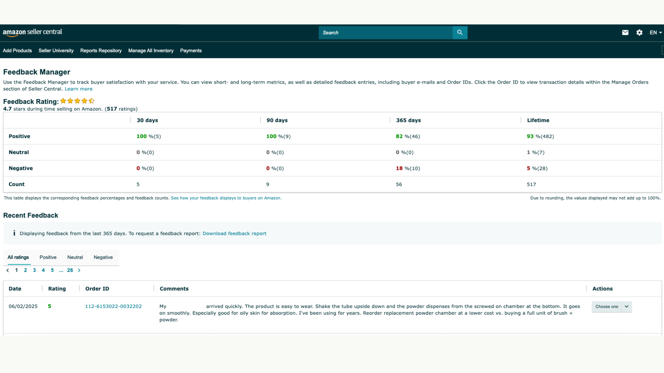Viewport: 664px width, 373px height.
Task: Open Payments menu item
Action: pos(191,50)
